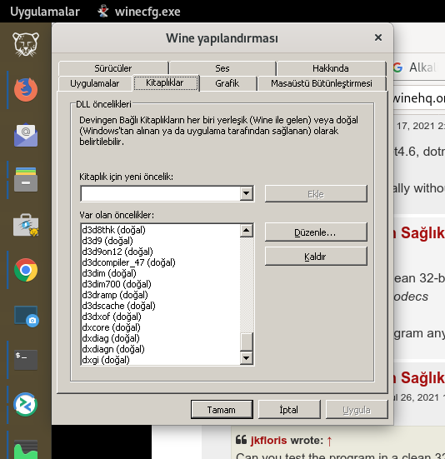Expand the new library override dropdown arrow
This screenshot has height=459, width=445.
pos(246,193)
